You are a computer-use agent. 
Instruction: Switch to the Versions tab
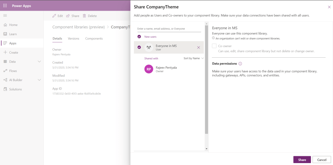coord(74,38)
